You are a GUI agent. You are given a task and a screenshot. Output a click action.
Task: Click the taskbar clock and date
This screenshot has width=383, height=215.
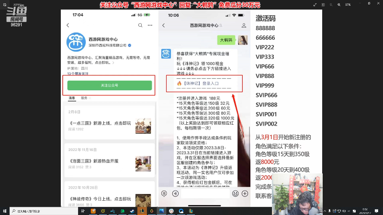365,211
